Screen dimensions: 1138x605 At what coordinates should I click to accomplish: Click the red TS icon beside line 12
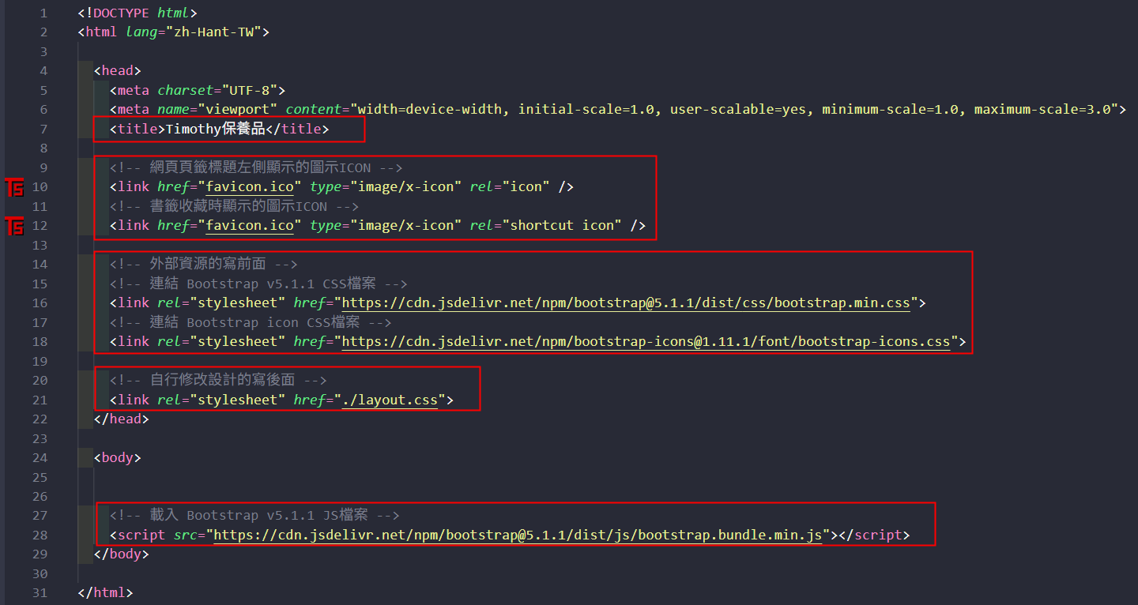tap(14, 226)
